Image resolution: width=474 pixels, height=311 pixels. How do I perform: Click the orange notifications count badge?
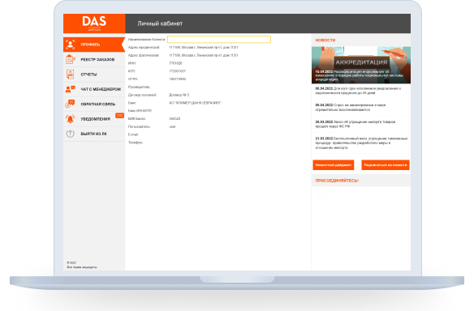pos(119,116)
